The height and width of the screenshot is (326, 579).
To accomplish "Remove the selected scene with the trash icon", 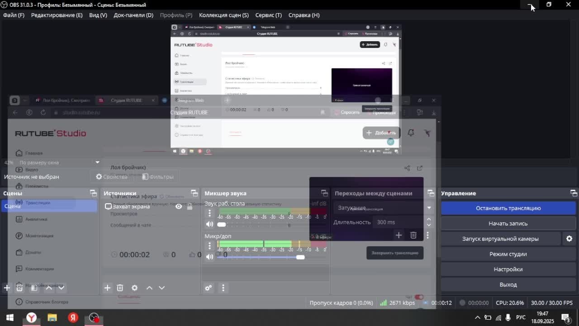I will [x=19, y=288].
